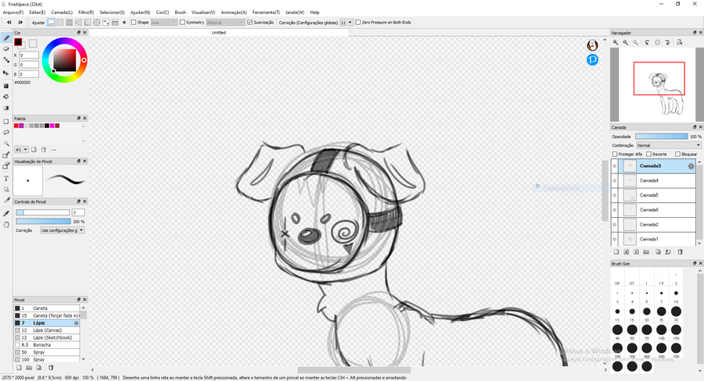Click the brush size slider
Viewport: 704px width, 381px height.
coord(43,212)
